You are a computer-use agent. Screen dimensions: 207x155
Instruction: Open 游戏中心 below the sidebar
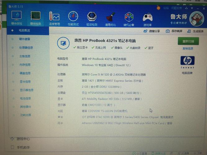pos(23,139)
